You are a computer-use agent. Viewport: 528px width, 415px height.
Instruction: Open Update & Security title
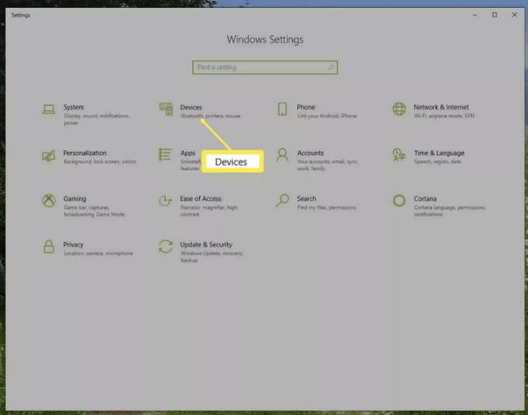(206, 245)
